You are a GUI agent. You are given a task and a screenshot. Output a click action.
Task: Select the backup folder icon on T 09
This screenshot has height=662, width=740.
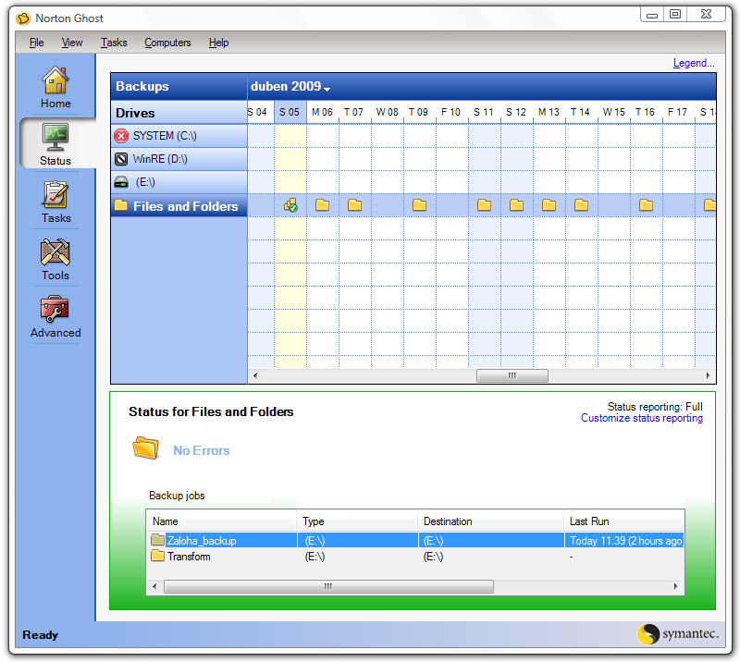[x=420, y=205]
